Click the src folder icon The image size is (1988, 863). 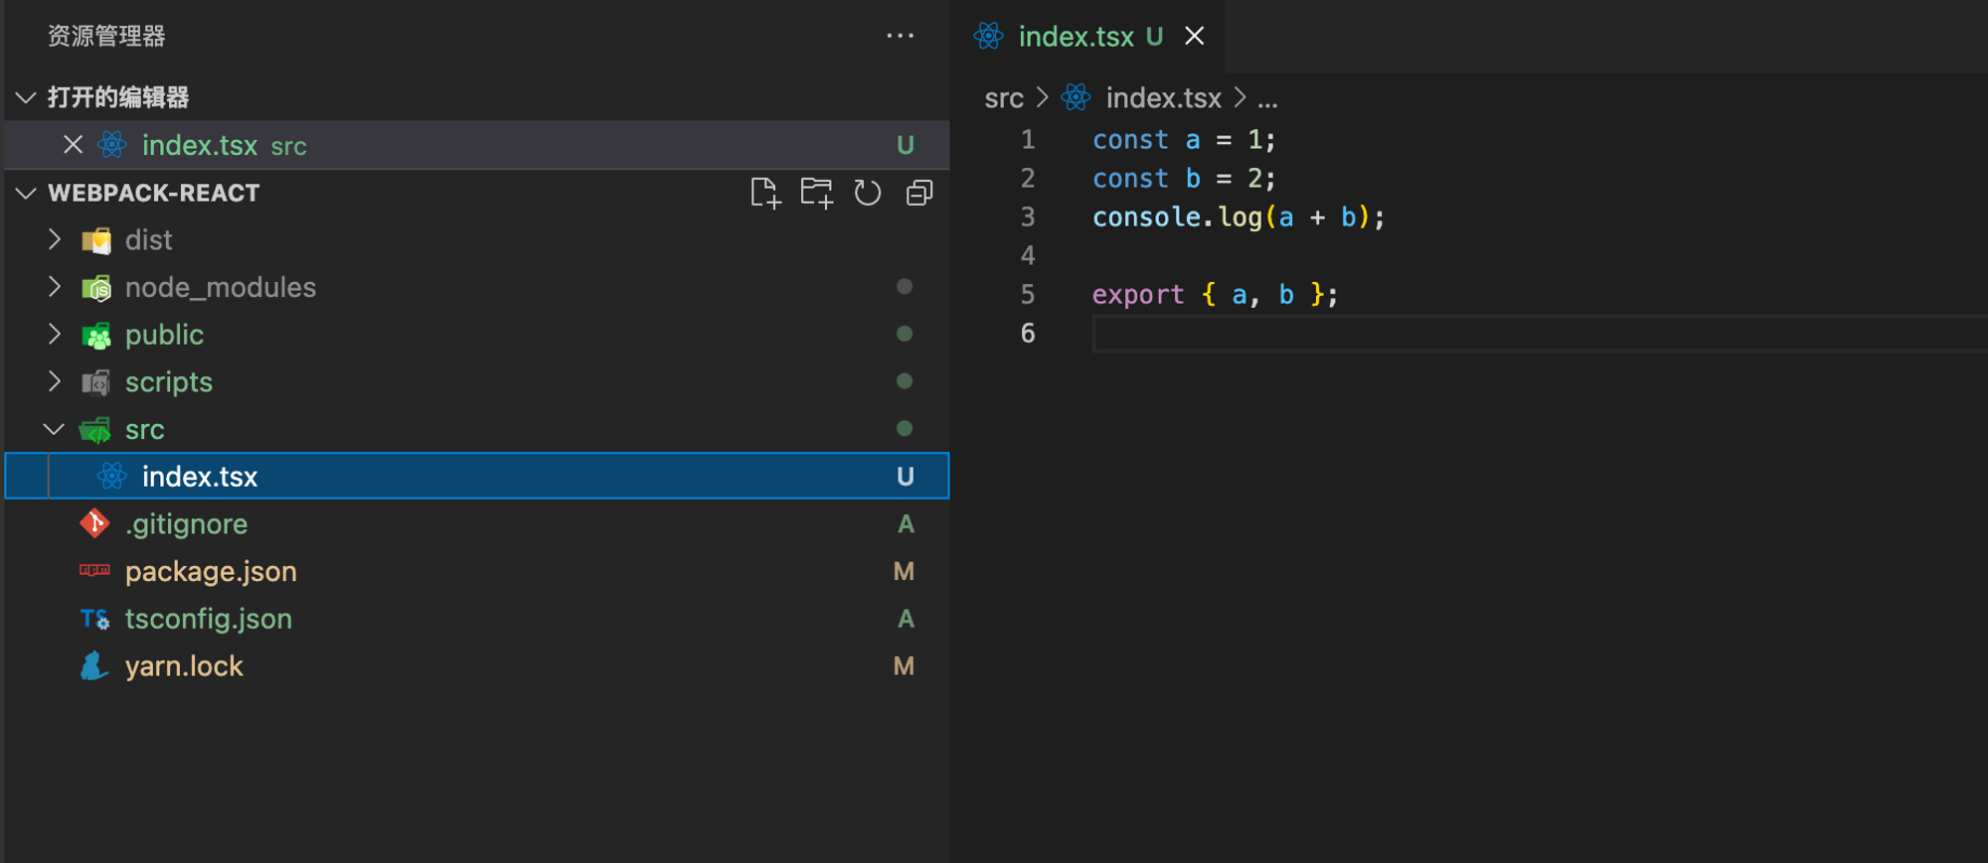95,430
